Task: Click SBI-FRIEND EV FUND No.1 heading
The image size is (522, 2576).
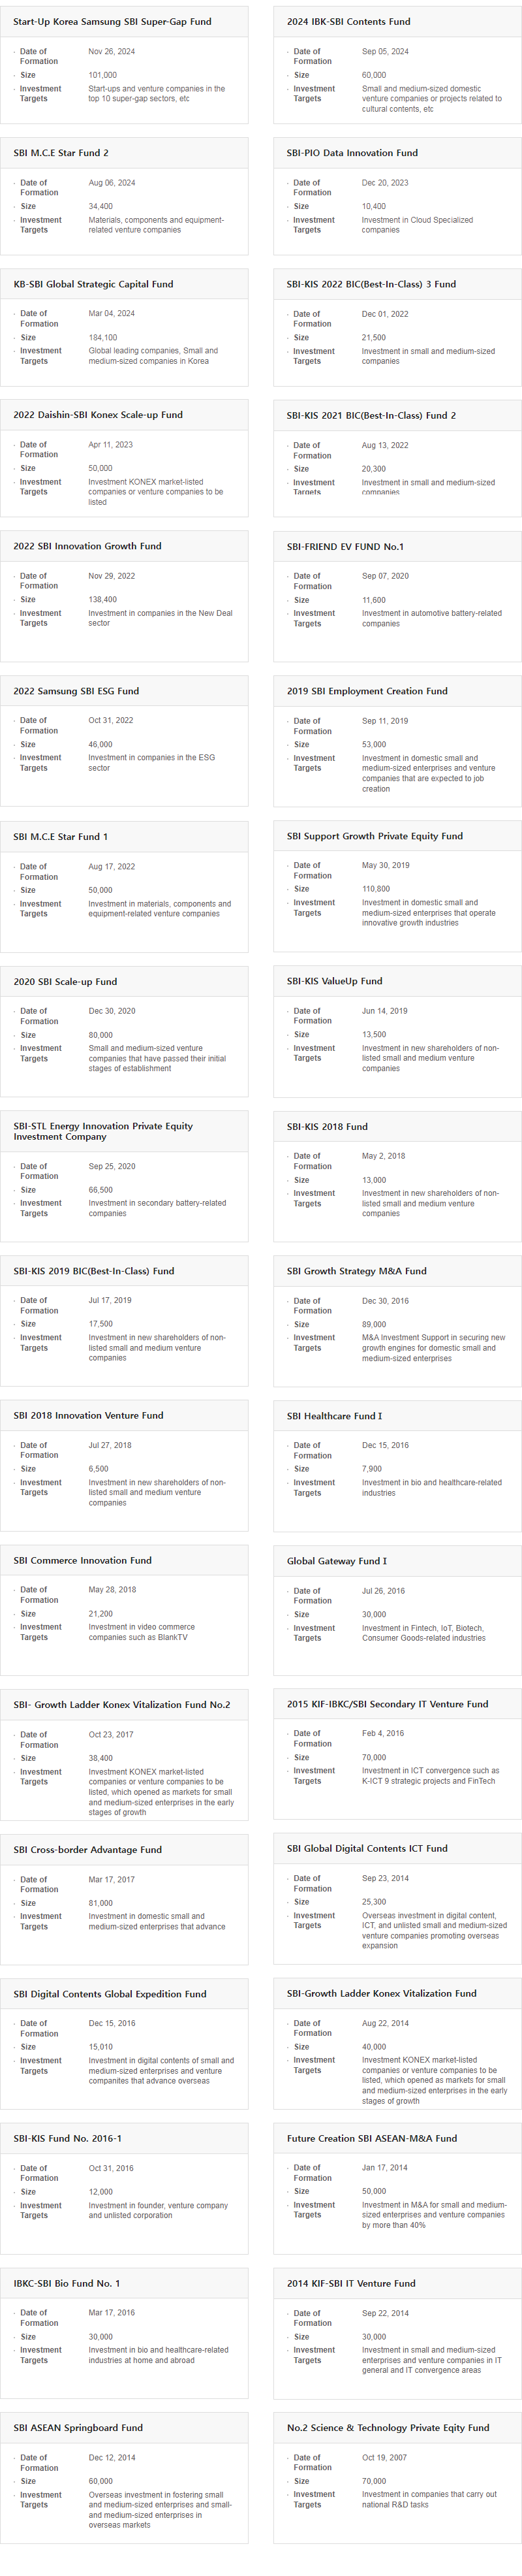Action: pyautogui.click(x=345, y=547)
